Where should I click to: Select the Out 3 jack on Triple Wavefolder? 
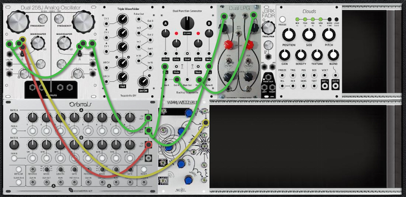[150, 26]
